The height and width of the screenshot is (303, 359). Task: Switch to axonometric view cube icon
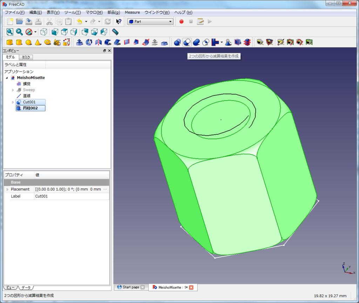(x=44, y=32)
